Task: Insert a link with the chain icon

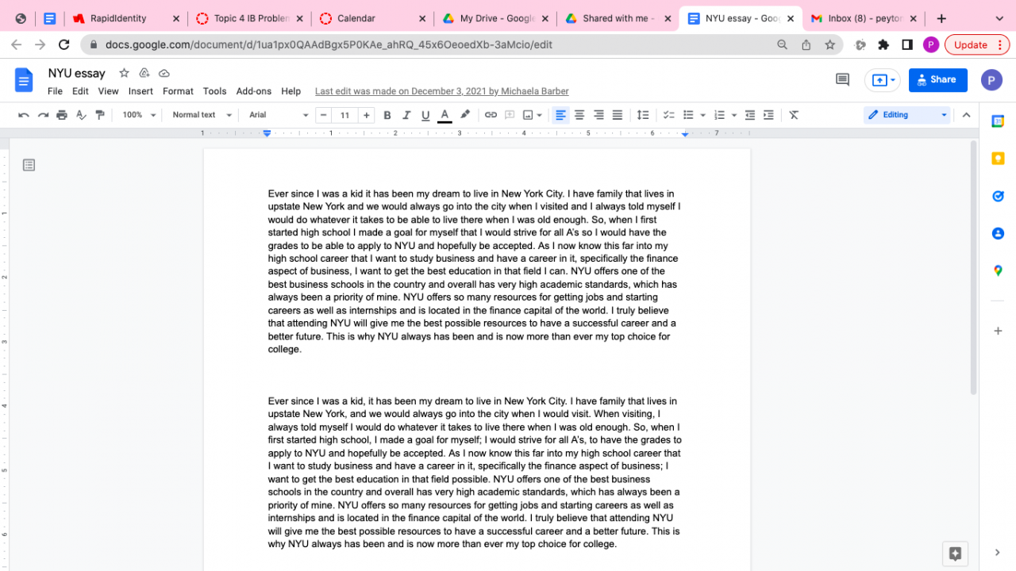Action: click(491, 115)
